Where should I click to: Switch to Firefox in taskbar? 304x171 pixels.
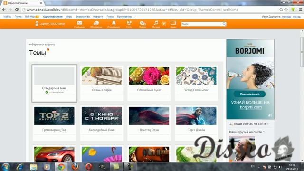click(75, 167)
